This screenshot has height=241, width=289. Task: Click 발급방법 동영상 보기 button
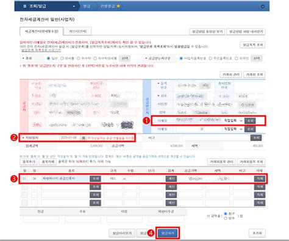207,32
